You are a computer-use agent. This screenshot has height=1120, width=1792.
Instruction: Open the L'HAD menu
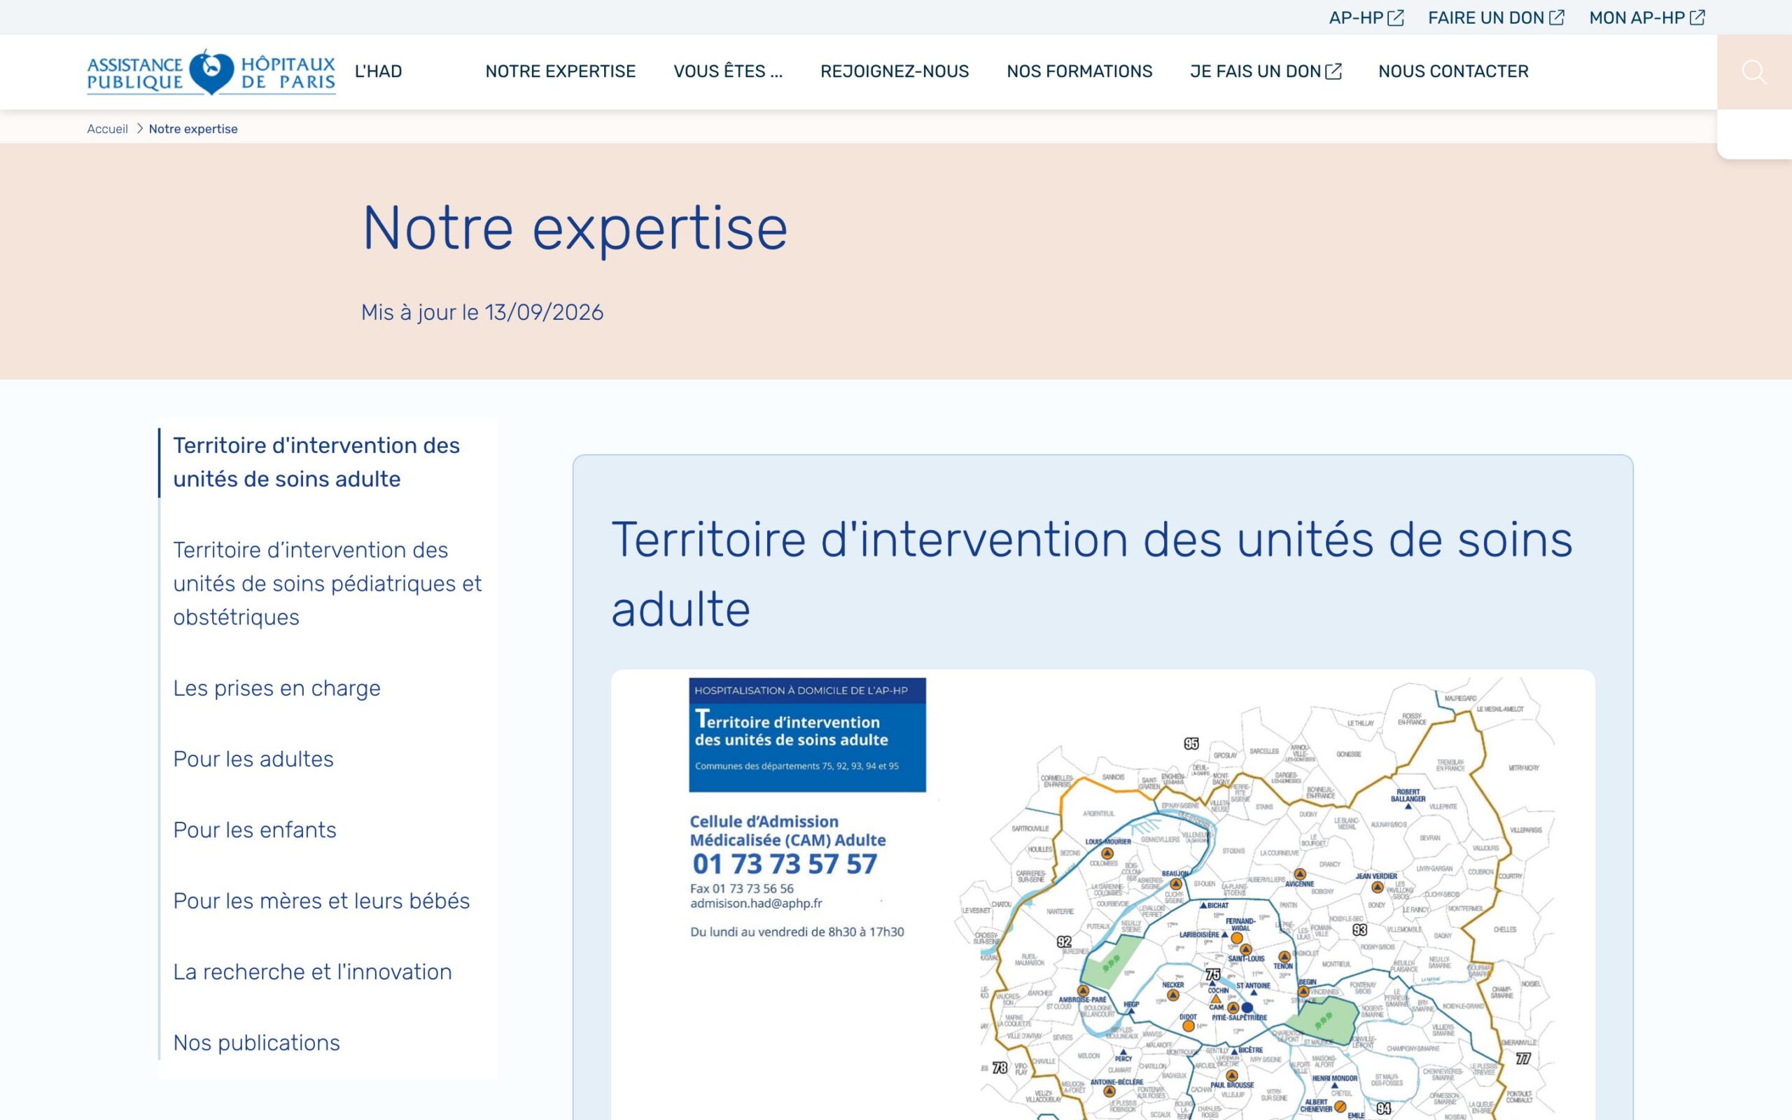379,71
